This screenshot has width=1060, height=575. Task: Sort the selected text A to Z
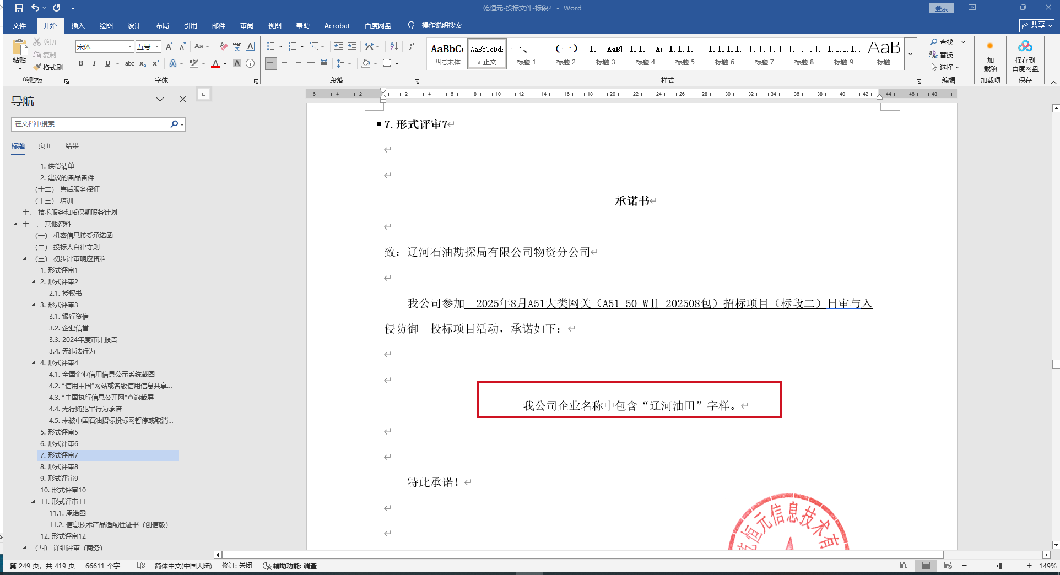[394, 46]
